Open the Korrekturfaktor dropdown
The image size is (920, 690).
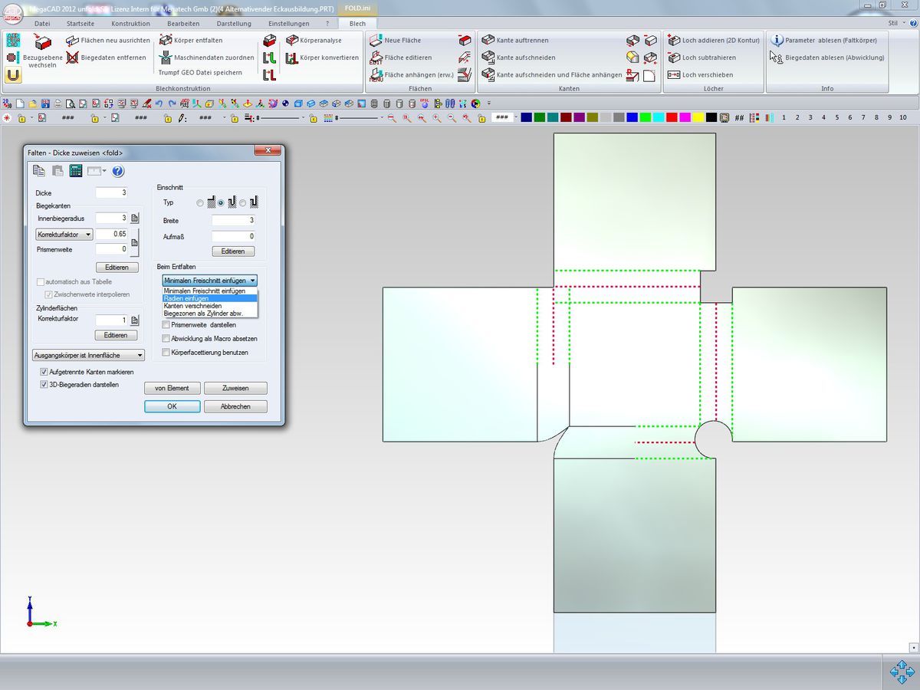click(64, 234)
